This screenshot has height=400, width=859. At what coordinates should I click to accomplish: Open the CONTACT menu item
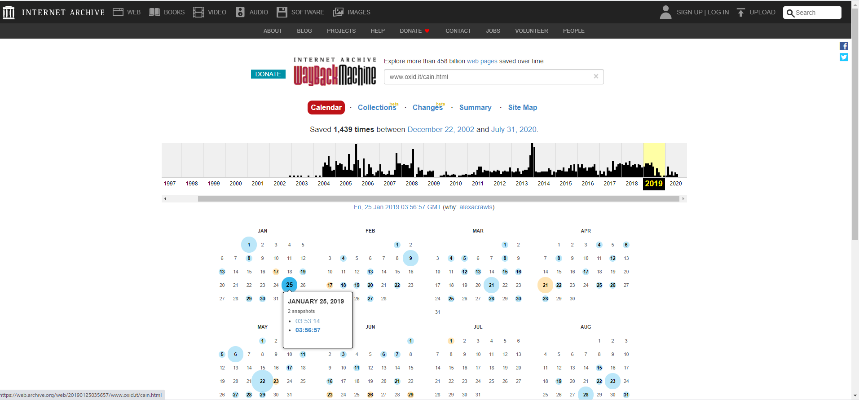[458, 31]
